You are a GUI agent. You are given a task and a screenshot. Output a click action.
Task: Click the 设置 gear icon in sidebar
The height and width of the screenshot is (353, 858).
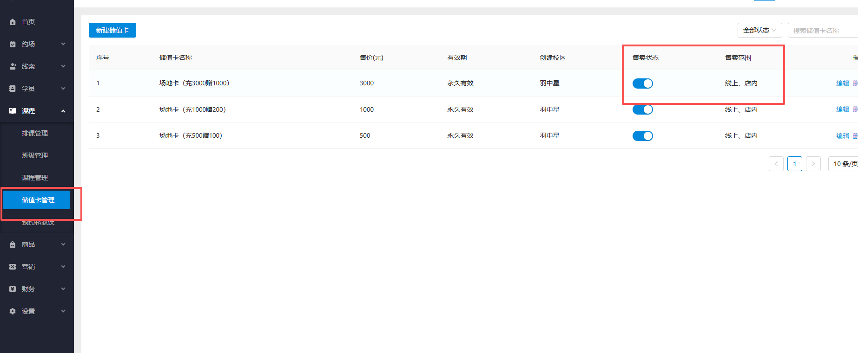point(13,311)
